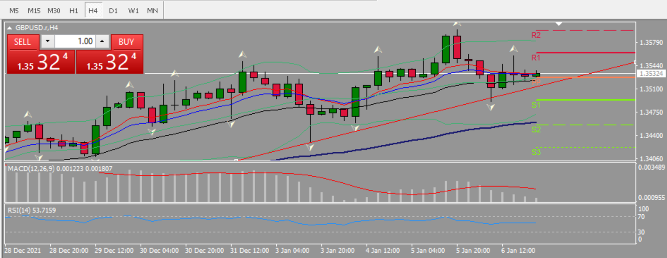The width and height of the screenshot is (667, 258).
Task: Select the R2 pivot resistance label
Action: tap(536, 35)
